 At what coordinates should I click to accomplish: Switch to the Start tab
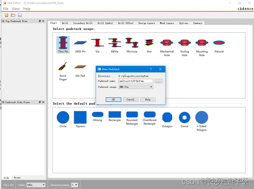[54, 23]
